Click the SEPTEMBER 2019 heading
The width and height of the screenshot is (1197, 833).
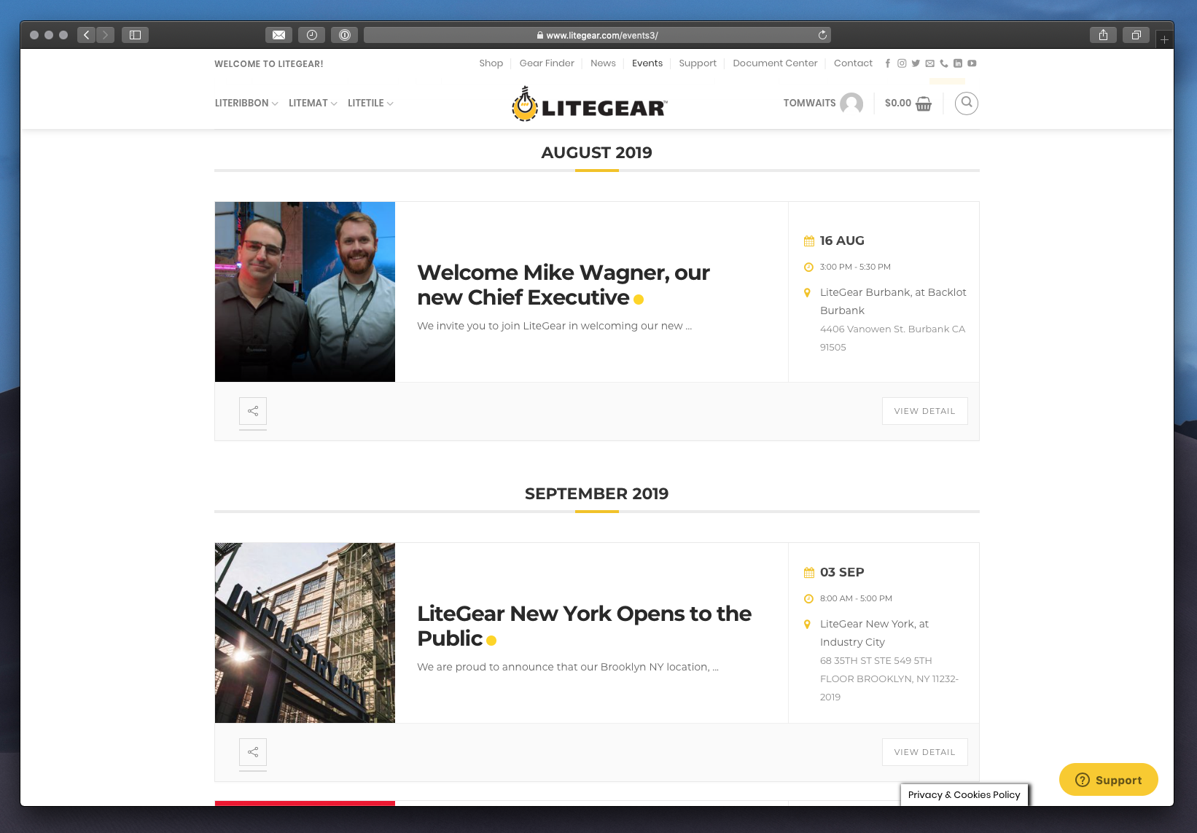596,494
